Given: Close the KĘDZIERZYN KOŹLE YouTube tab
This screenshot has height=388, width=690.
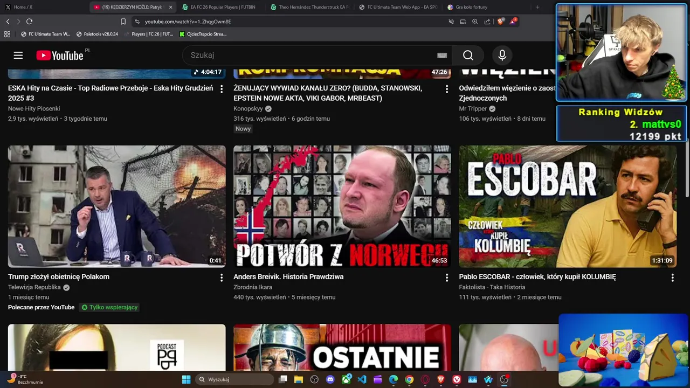Looking at the screenshot, I should point(171,7).
